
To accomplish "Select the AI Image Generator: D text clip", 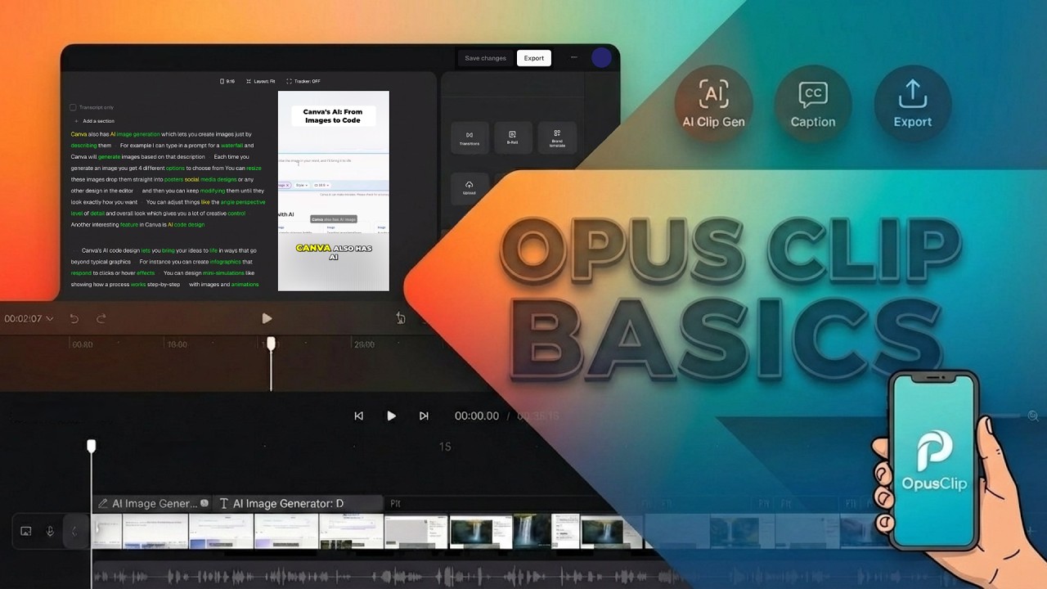I will [x=299, y=504].
